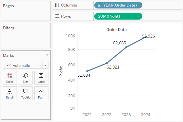Click the 2021 data point labeled 51,684
The height and width of the screenshot is (122, 183).
point(87,71)
